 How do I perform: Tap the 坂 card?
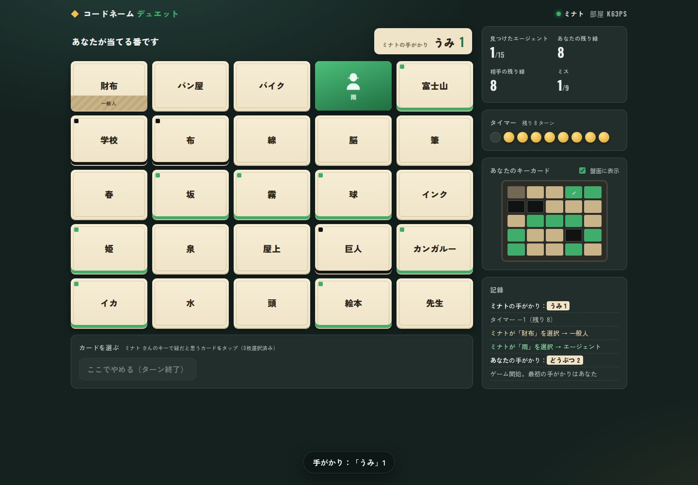click(190, 194)
